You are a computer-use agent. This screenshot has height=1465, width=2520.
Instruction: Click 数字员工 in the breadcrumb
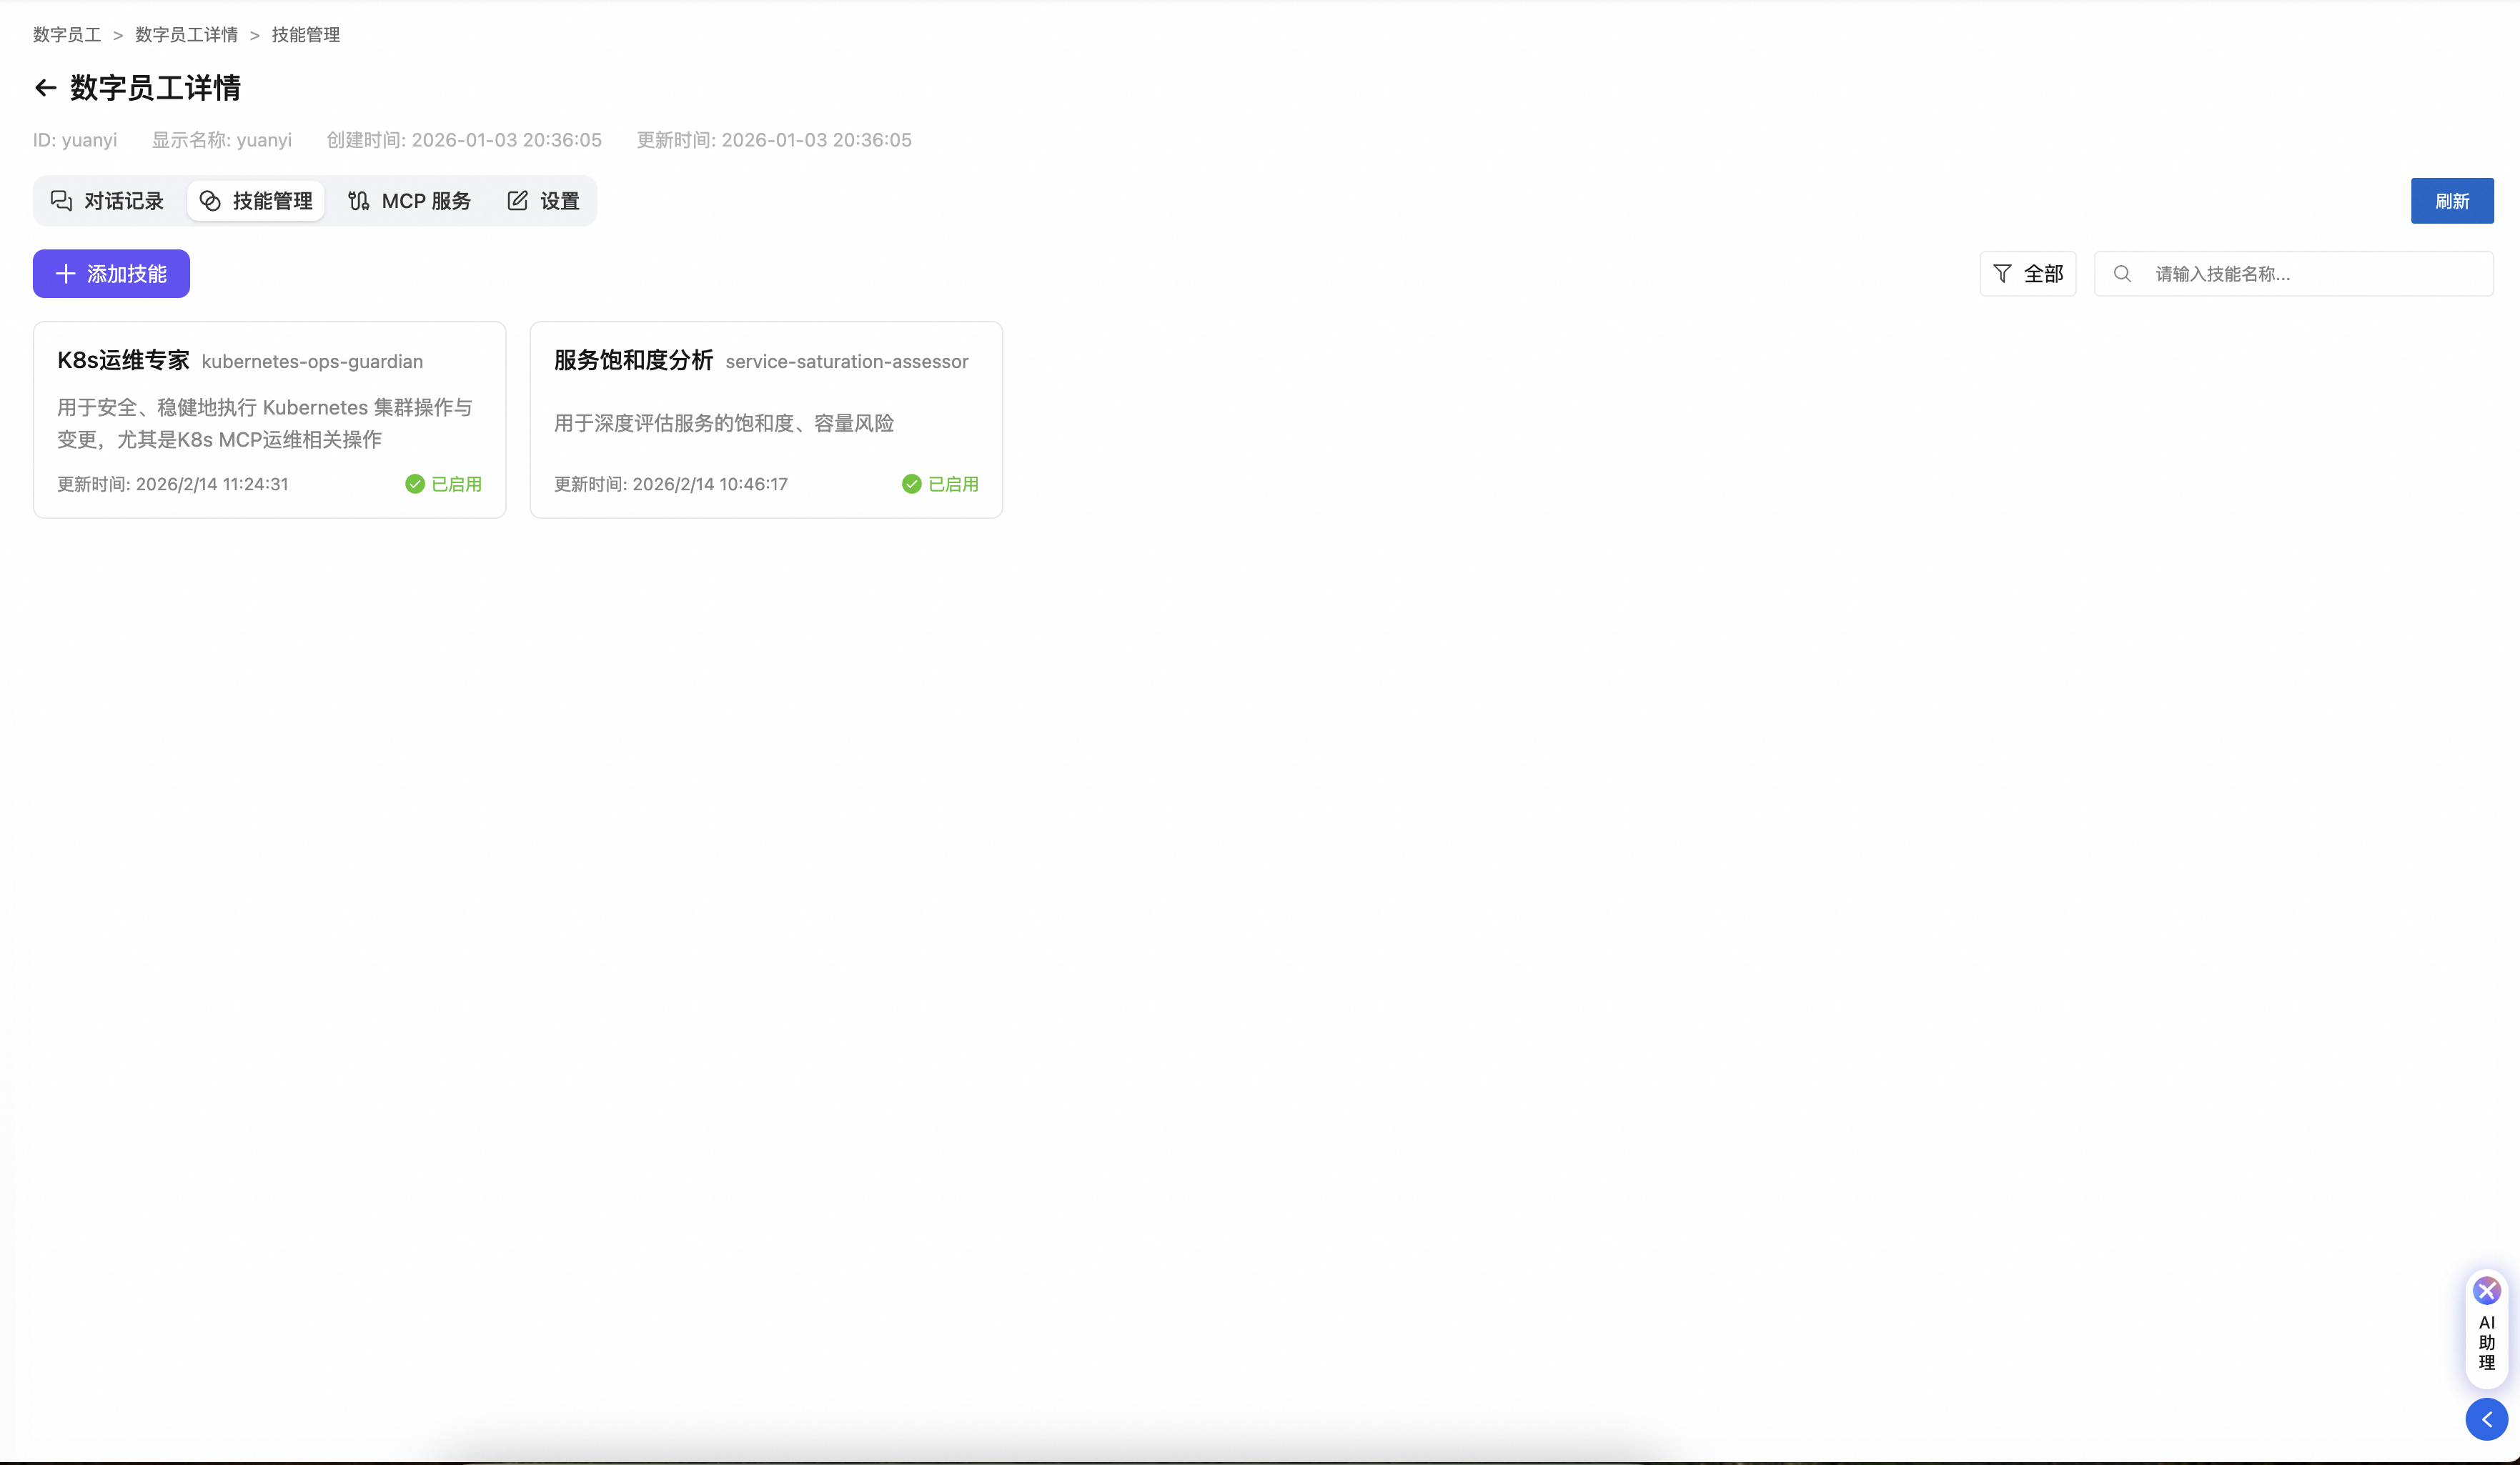[67, 35]
